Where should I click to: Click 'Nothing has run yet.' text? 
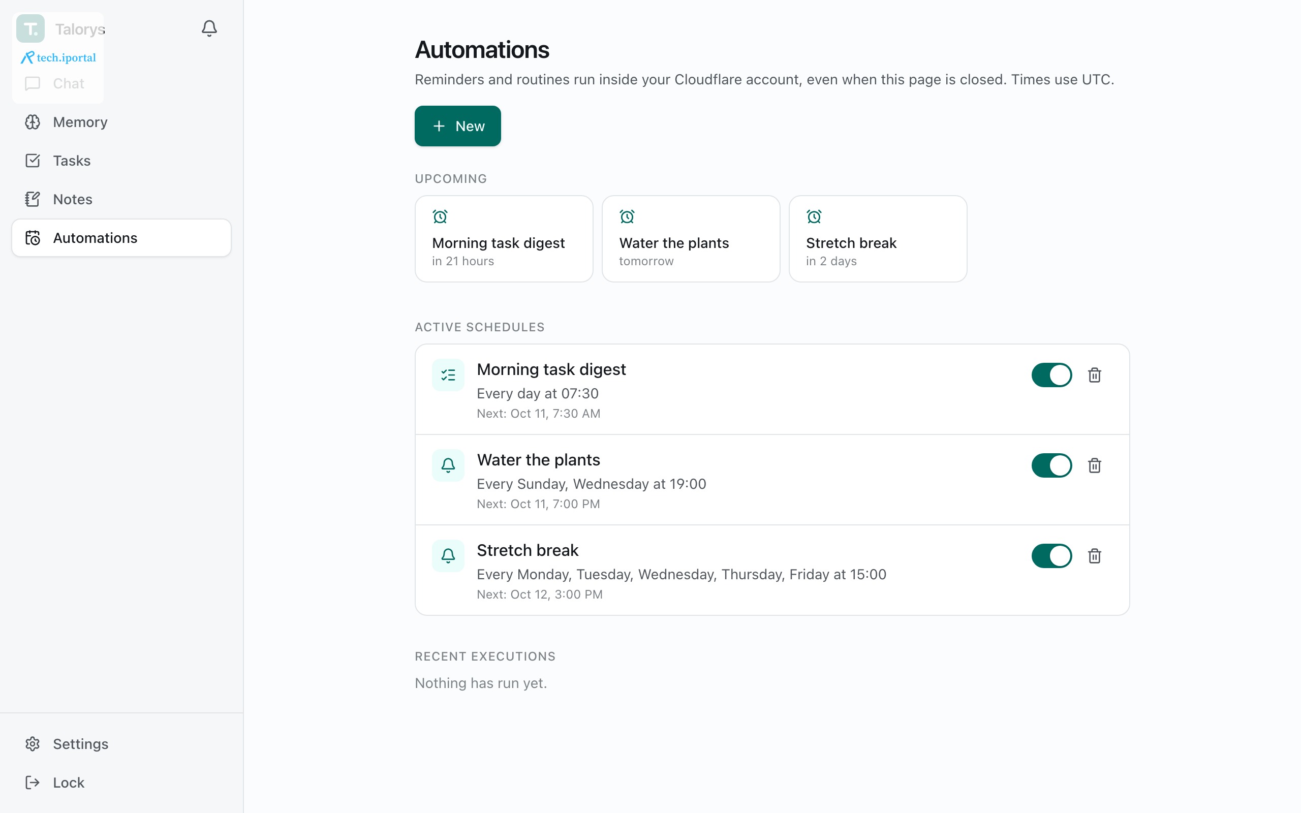coord(481,683)
